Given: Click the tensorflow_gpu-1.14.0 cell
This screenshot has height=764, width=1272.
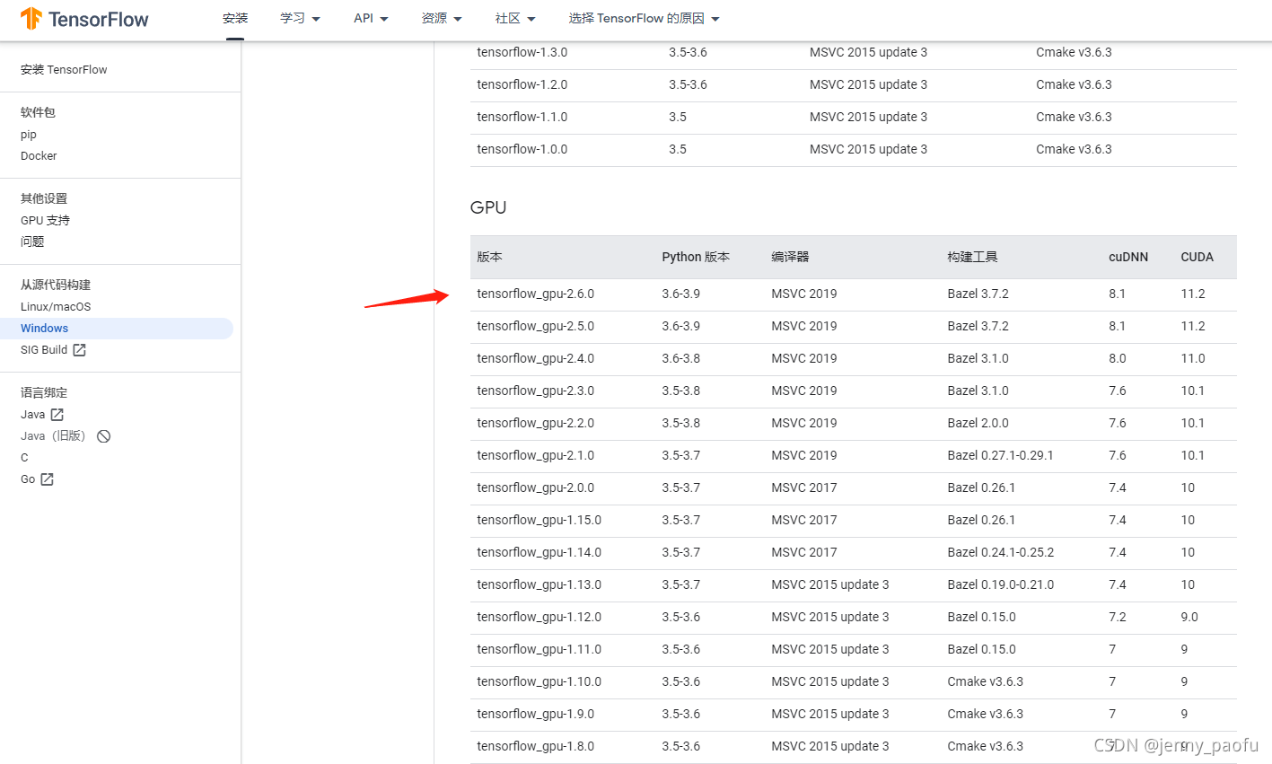Looking at the screenshot, I should click(540, 552).
